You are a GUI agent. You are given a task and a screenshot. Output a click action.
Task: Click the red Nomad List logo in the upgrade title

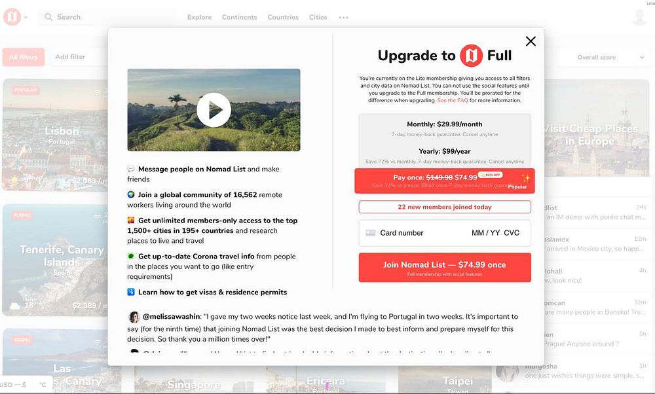pos(471,56)
